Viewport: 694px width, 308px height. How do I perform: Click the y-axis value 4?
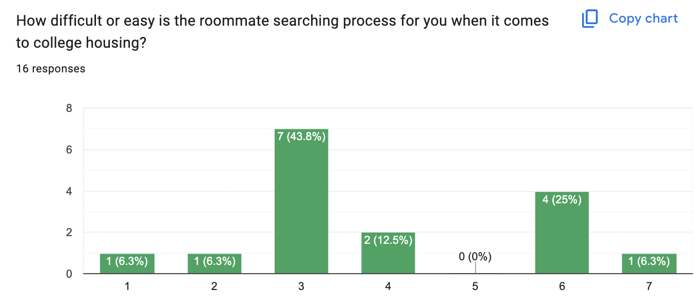click(68, 191)
